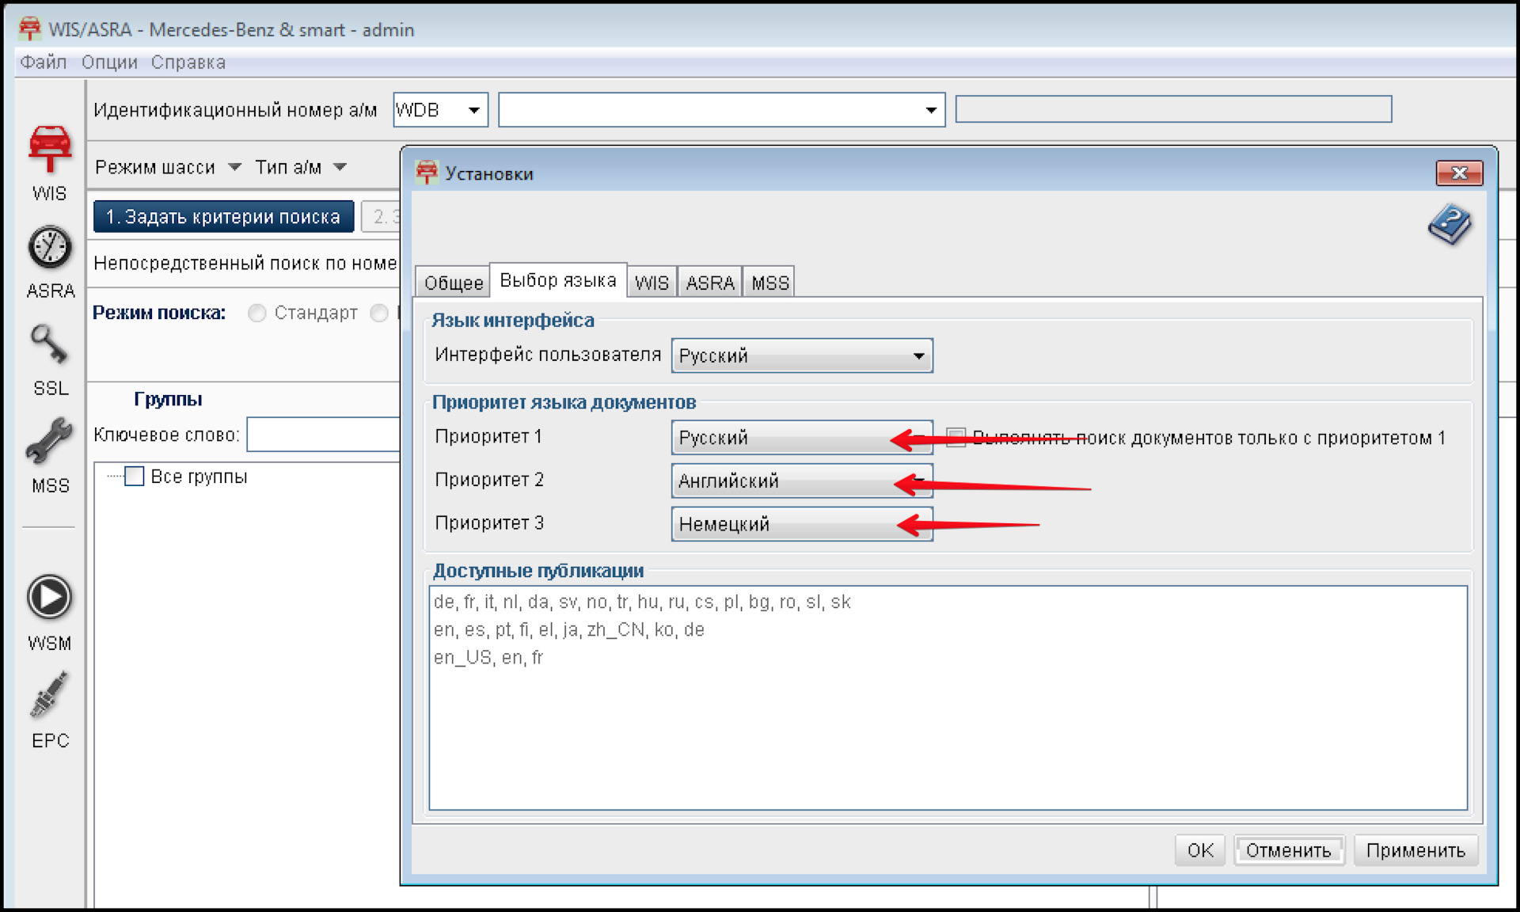Screen dimensions: 1520x912
Task: Click the 'de, fr, it, nl, da' publications line
Action: click(x=642, y=602)
